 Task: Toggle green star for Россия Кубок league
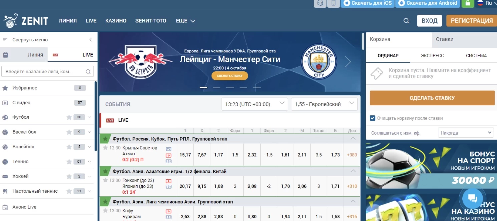click(x=105, y=139)
